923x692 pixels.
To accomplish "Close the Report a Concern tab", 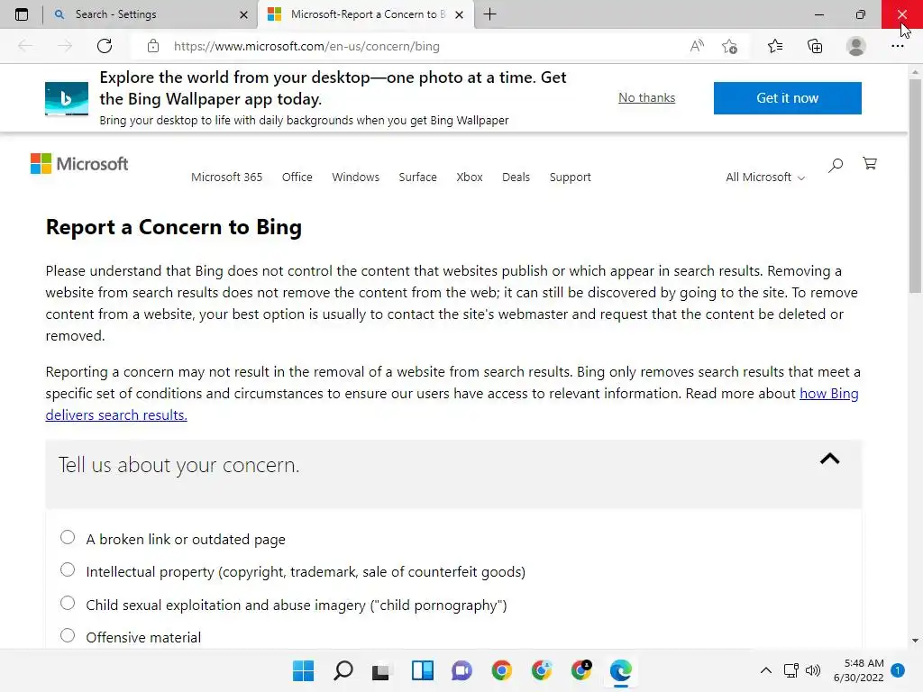I will pyautogui.click(x=460, y=14).
